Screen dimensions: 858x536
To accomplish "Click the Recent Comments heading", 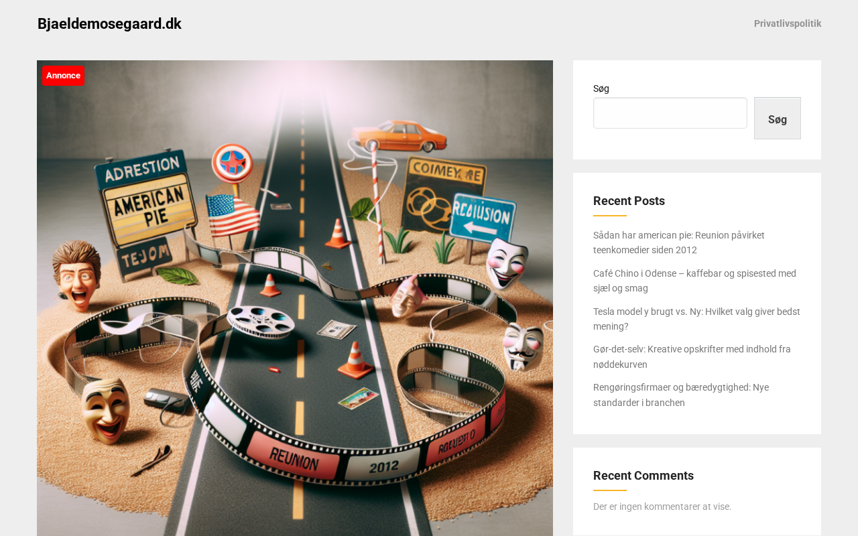I will coord(643,476).
